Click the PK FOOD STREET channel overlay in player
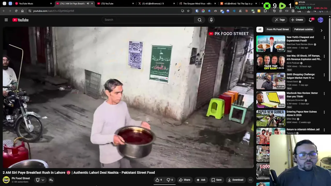 coord(229,34)
